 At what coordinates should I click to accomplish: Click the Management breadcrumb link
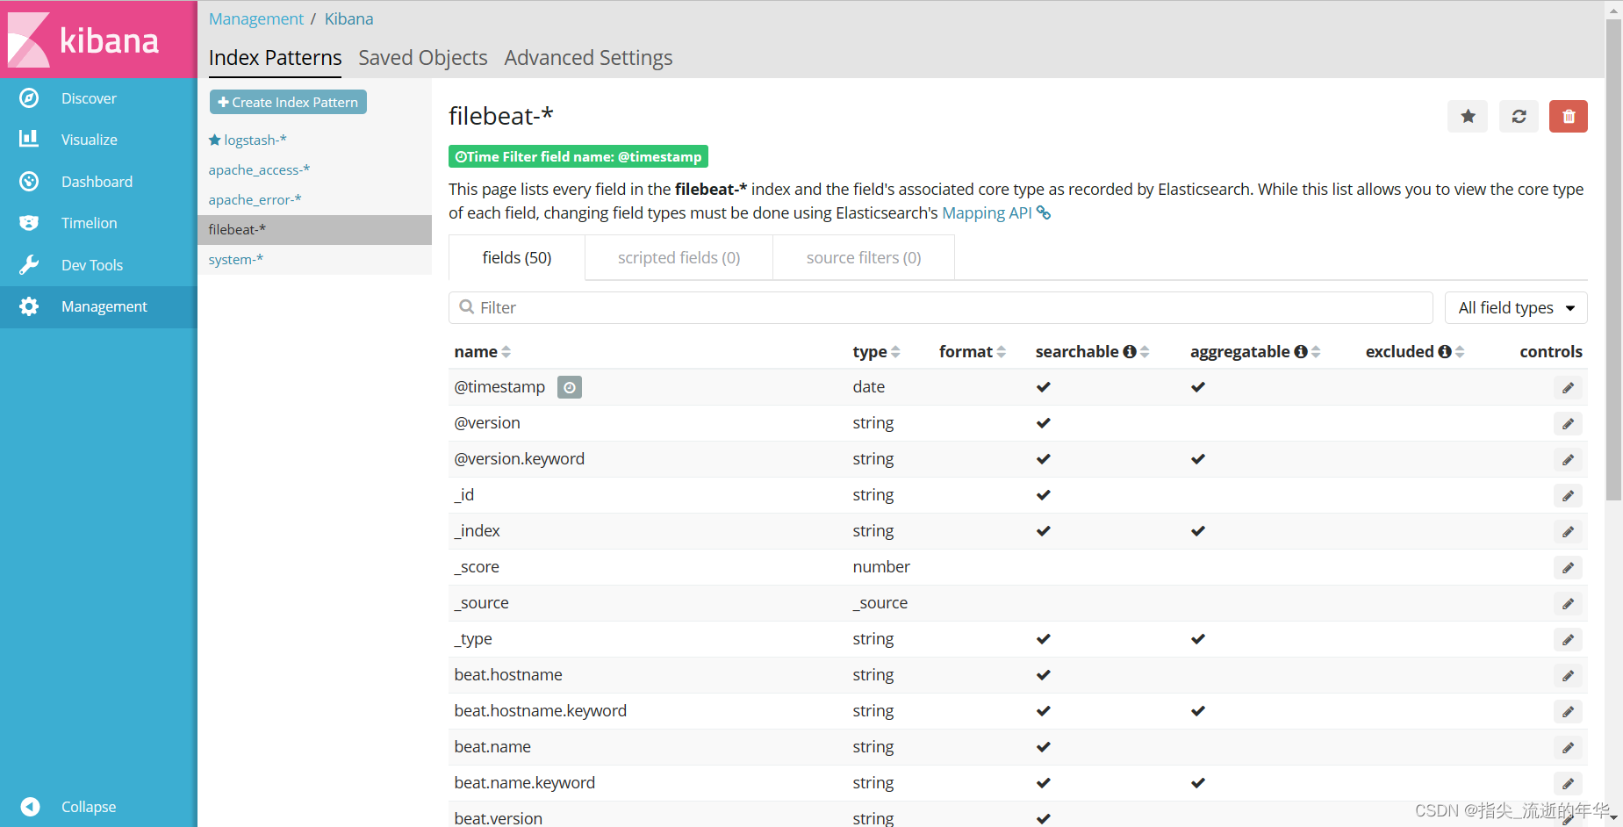[x=255, y=18]
